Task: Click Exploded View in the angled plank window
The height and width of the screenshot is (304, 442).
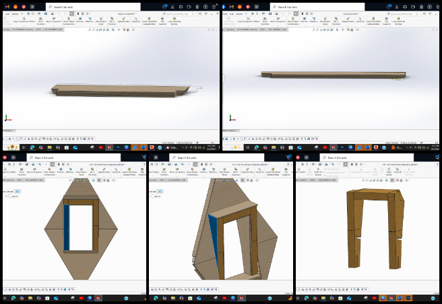Action: 123,20
